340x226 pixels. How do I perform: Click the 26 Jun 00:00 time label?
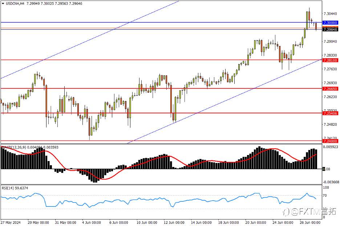[310, 222]
